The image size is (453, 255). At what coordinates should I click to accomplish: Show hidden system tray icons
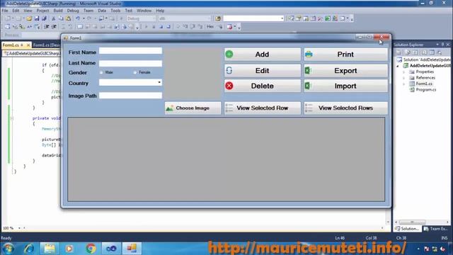click(418, 249)
